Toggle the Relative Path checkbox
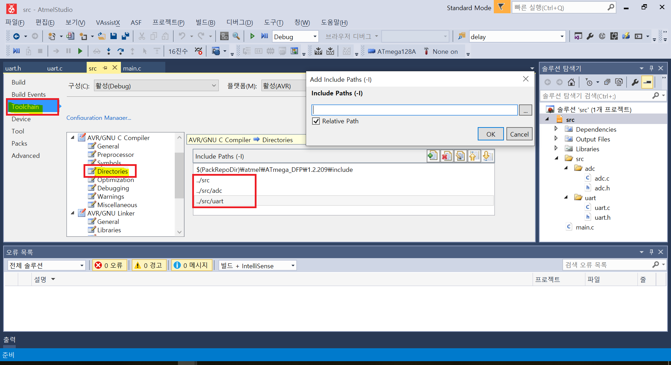This screenshot has width=671, height=365. (316, 121)
